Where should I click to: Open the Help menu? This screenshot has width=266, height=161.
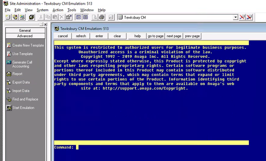pos(102,10)
